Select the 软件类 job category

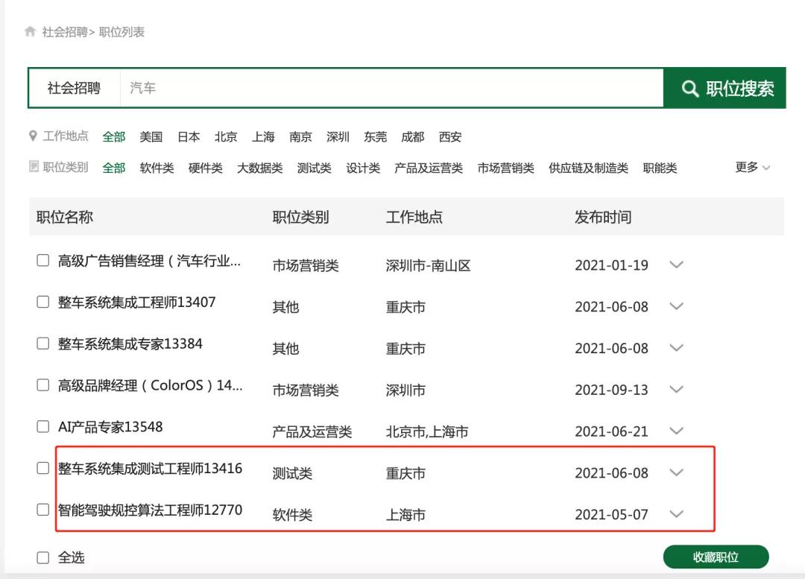click(157, 168)
